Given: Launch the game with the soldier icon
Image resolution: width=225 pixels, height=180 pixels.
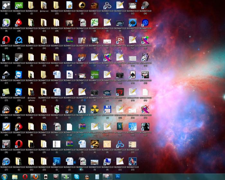Looking at the screenshot, I should tap(145, 127).
